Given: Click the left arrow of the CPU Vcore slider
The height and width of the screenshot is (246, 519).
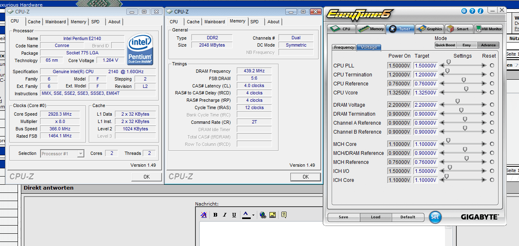Looking at the screenshot, I should point(442,92).
